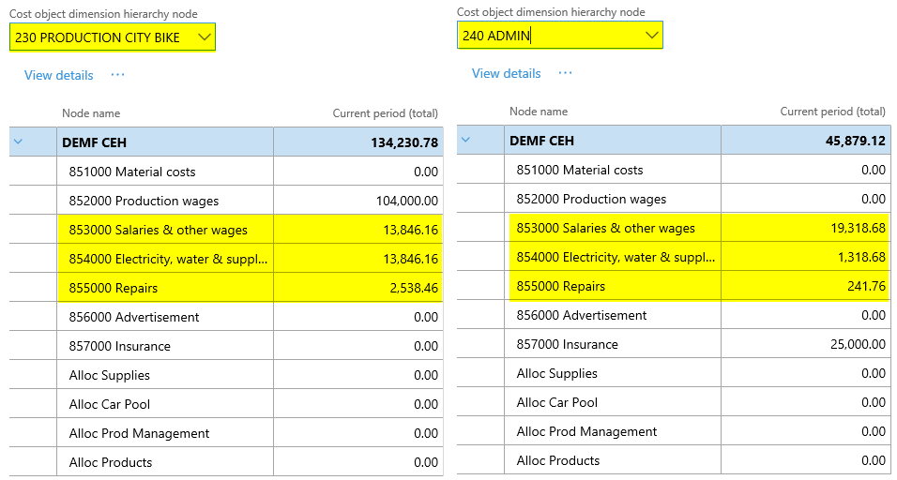Select Alloc Prod Management row in right grid
The width and height of the screenshot is (897, 480).
586,431
